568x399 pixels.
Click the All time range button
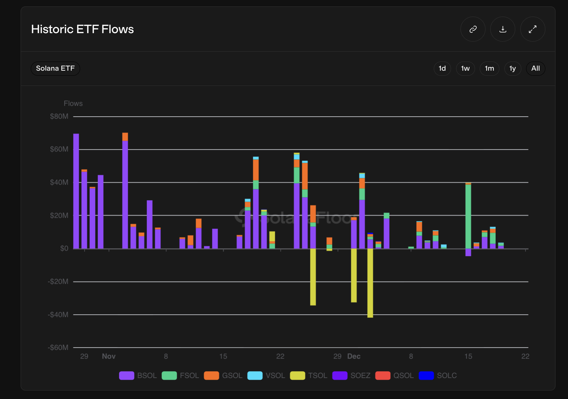536,68
